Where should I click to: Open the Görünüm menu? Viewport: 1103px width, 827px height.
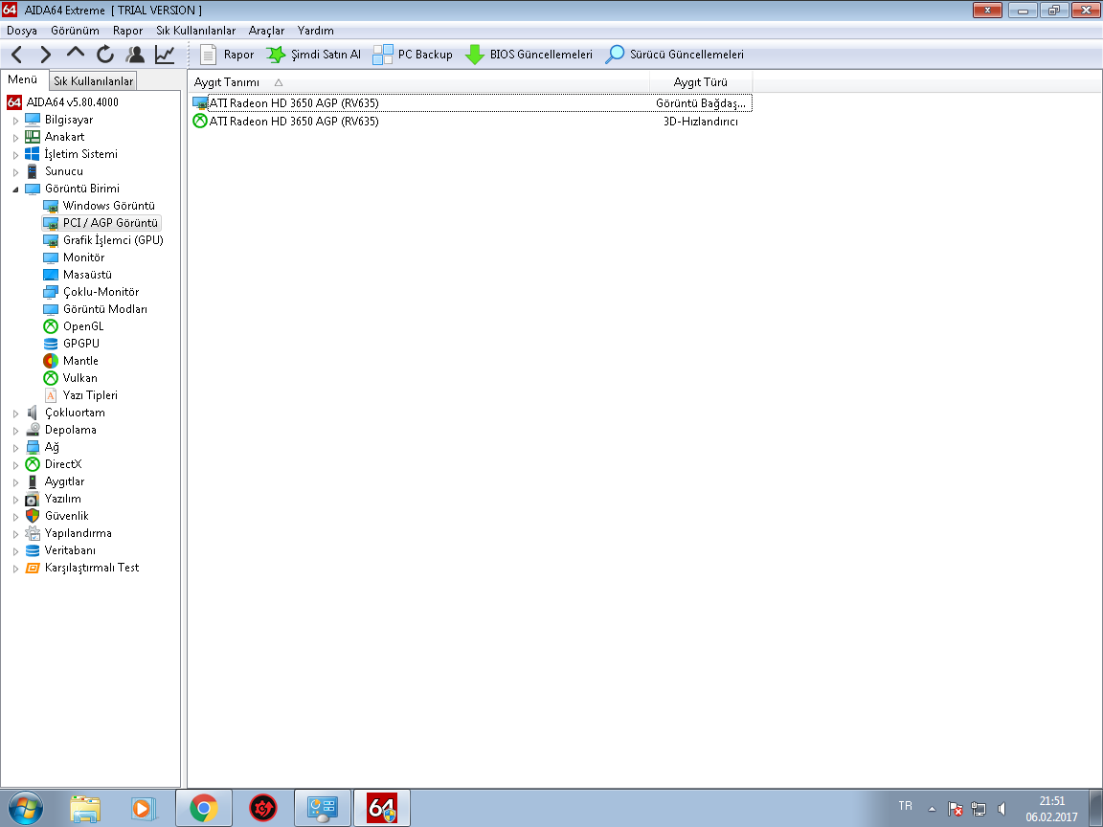[75, 31]
